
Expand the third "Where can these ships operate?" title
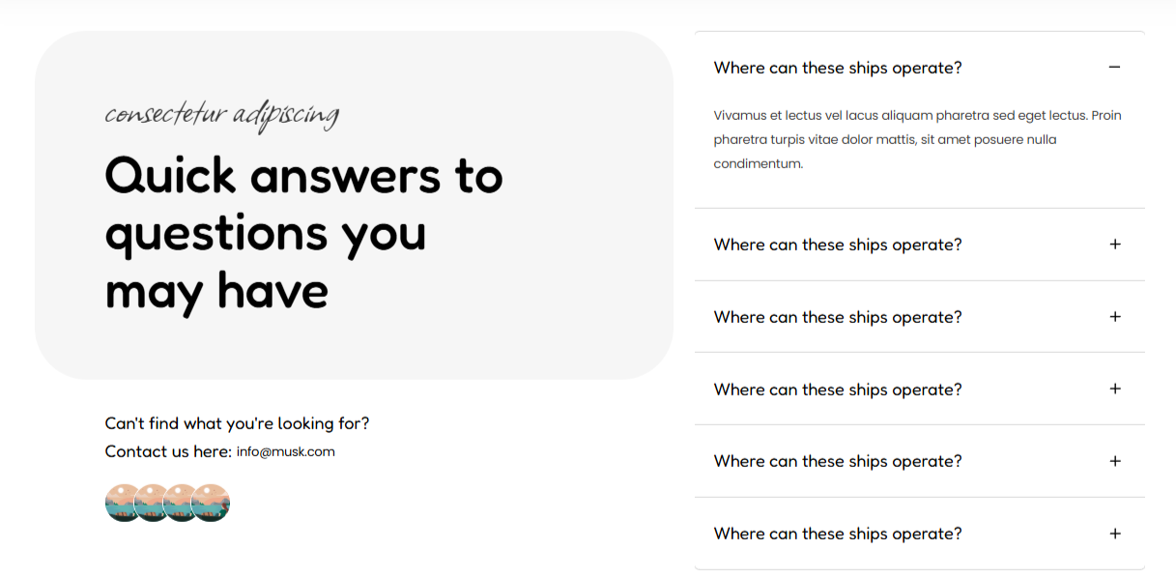point(838,317)
